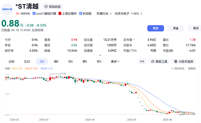Click the MA20 1.15 indicator label
Viewport: 201px width, 123px height.
(x=46, y=68)
